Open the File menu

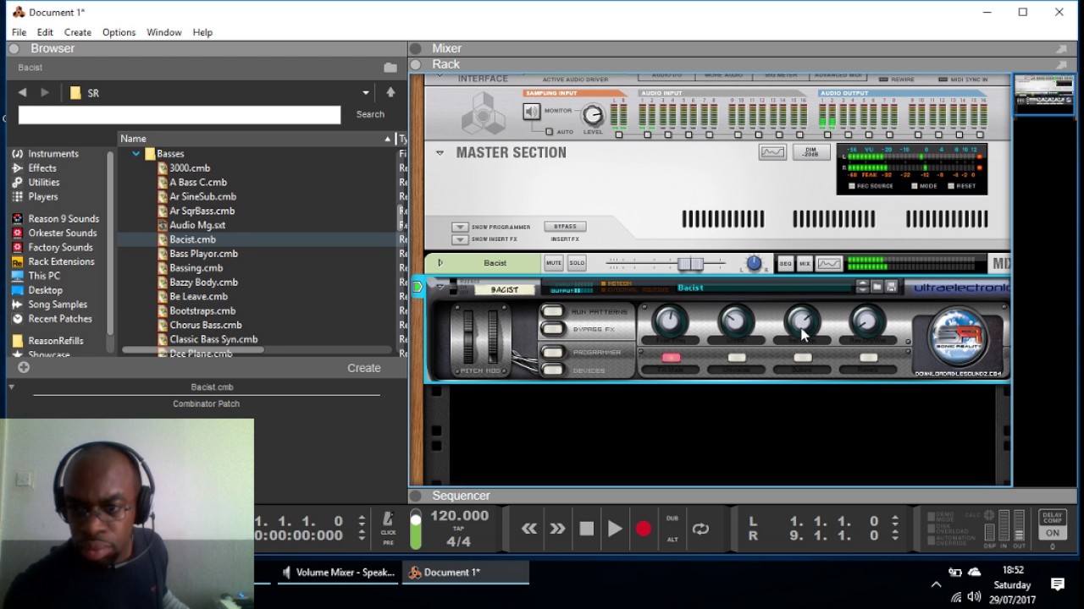(x=19, y=32)
